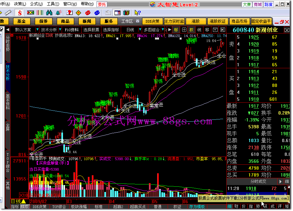Toggle 财 finance view in bottom-right bar
Screen dimensions: 293x211
237,206
